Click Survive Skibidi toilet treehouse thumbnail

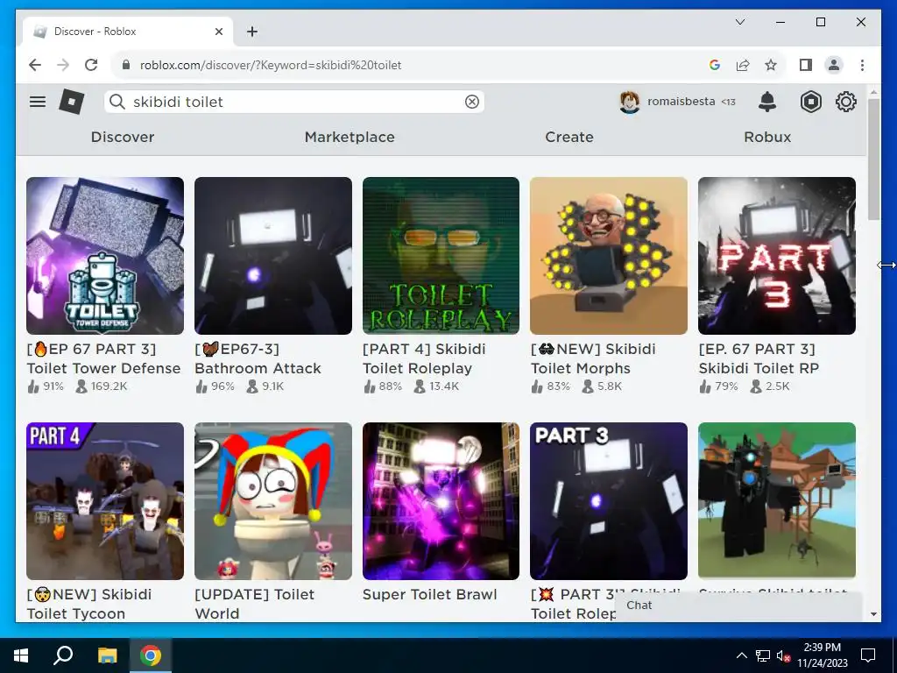coord(777,500)
